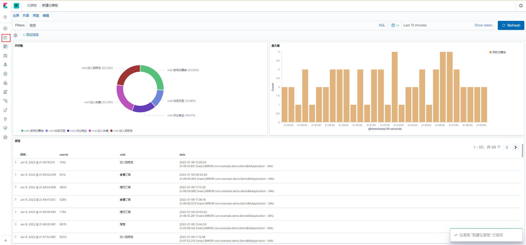526x245 pixels.
Task: Open Canvas icon in sidebar
Action: [5, 56]
